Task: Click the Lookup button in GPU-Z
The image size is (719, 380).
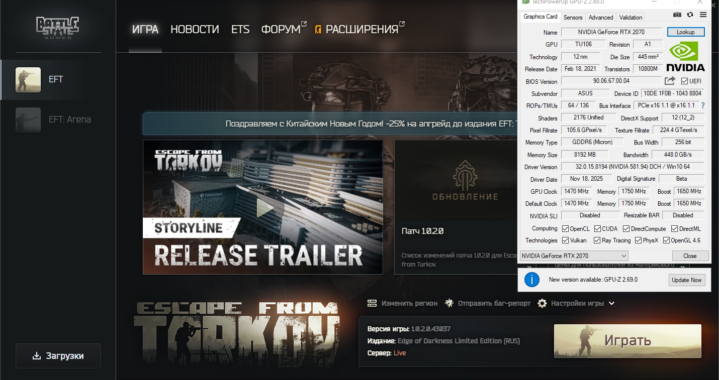Action: [x=686, y=32]
